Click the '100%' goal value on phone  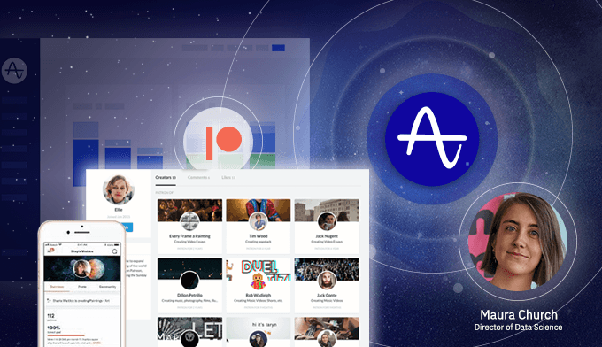[x=54, y=328]
